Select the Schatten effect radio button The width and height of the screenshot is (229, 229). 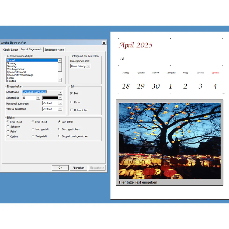click(x=8, y=126)
